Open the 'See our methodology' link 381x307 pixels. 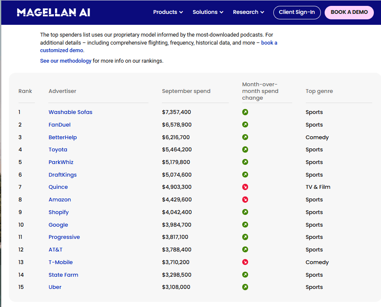(x=66, y=61)
